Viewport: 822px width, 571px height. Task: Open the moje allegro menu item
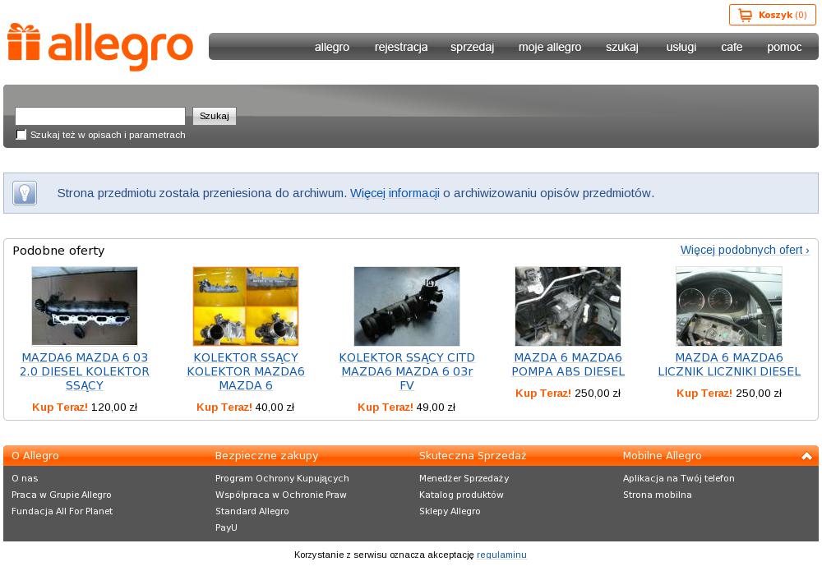[549, 47]
